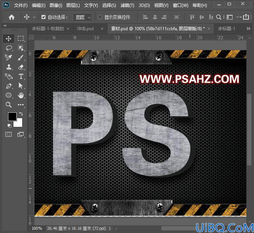Choose the Lasso tool
Image resolution: width=254 pixels, height=233 pixels.
click(x=9, y=48)
